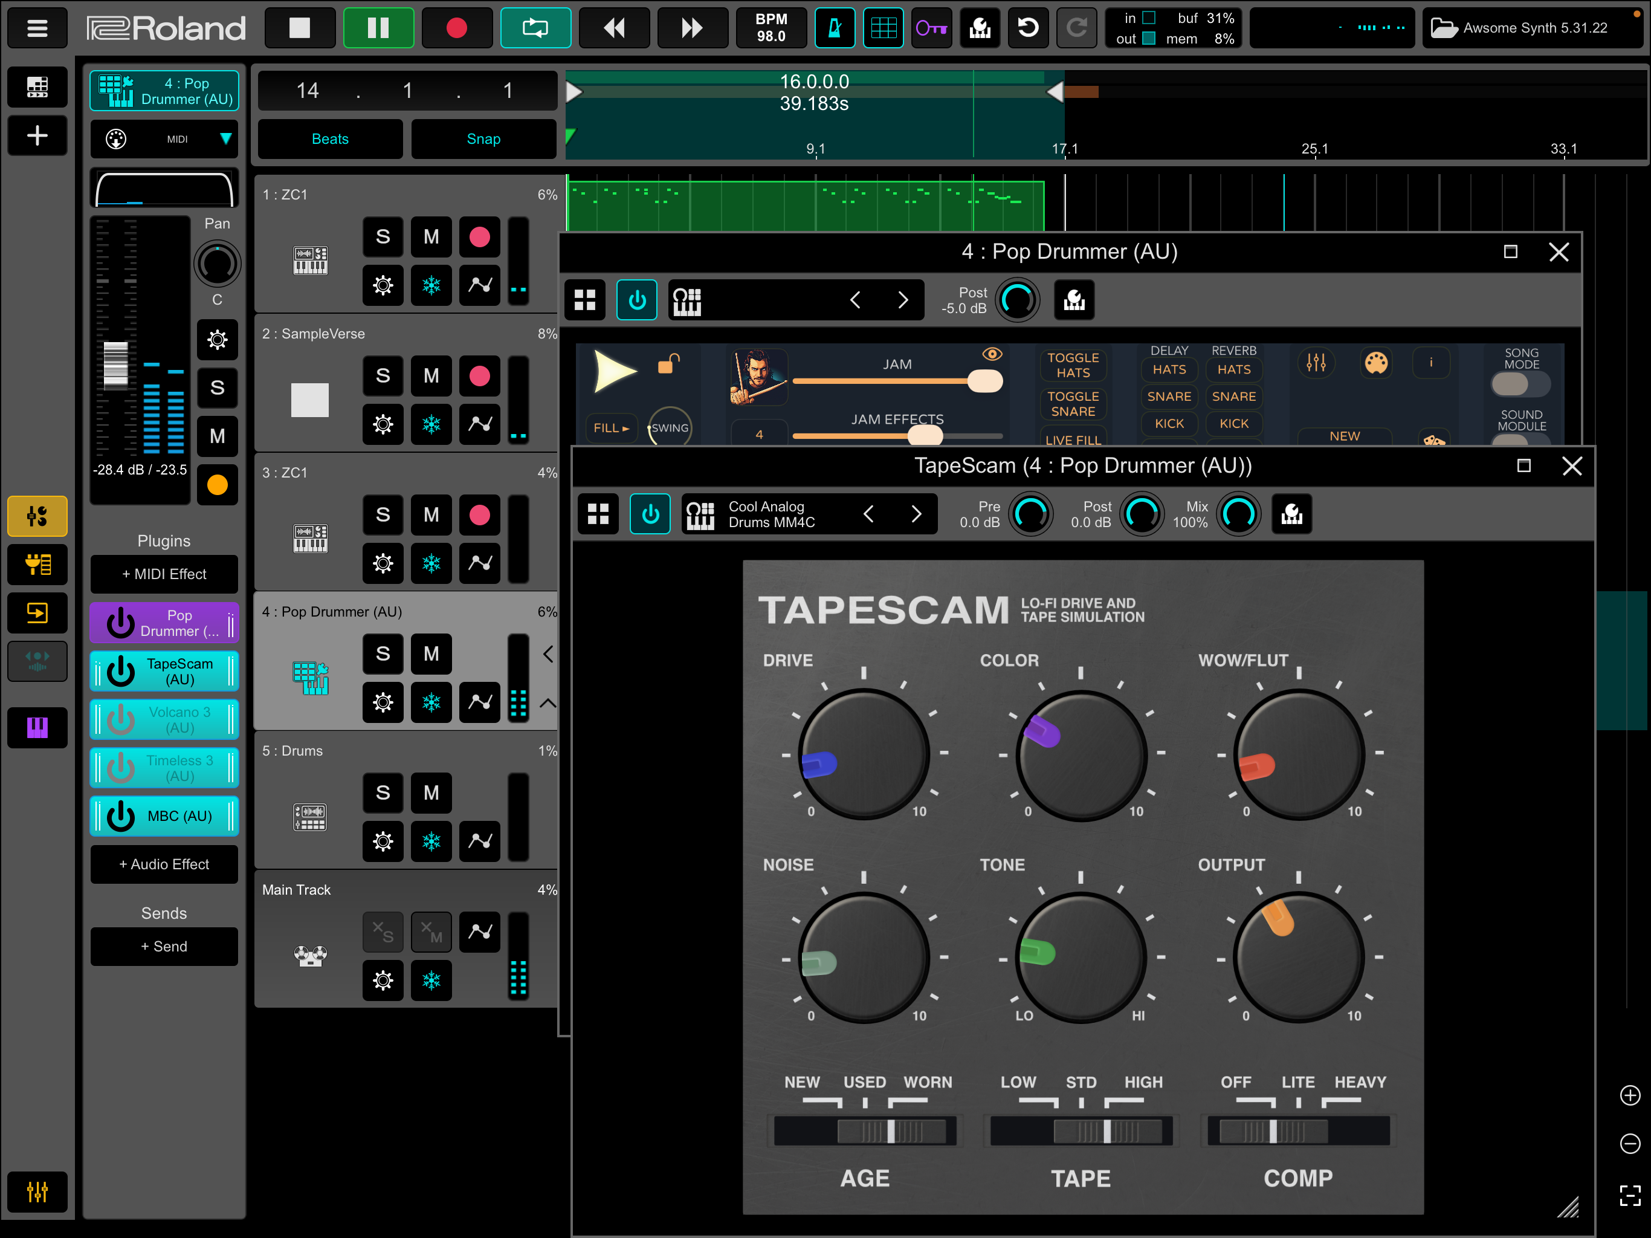Screen dimensions: 1651x1238
Task: Click the Drums track 5 instrument icon
Action: click(311, 817)
